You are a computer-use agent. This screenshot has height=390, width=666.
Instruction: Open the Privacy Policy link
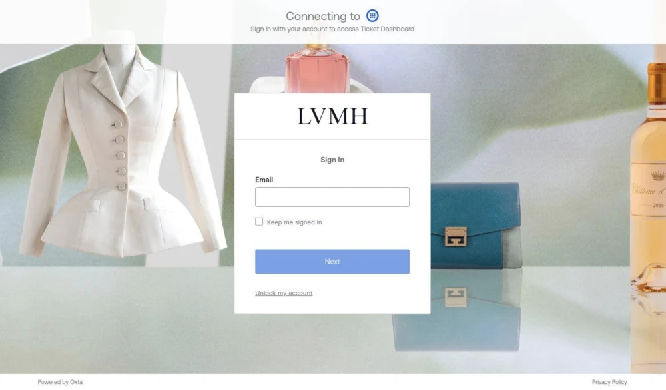point(609,382)
